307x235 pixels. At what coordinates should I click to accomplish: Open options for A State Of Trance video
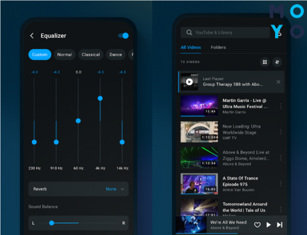(281, 184)
